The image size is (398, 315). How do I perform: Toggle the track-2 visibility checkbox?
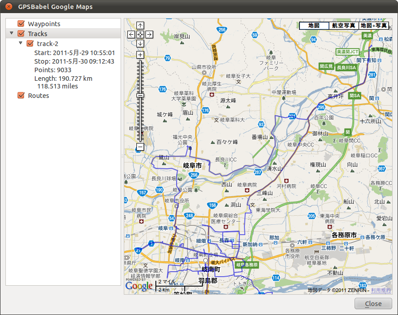30,44
